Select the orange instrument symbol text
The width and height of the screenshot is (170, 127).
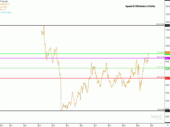(5, 4)
